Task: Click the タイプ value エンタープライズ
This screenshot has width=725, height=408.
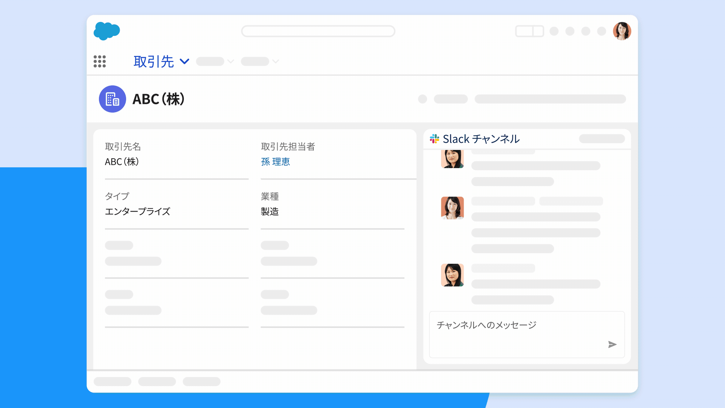Action: [137, 212]
